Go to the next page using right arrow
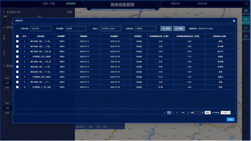 (188, 113)
